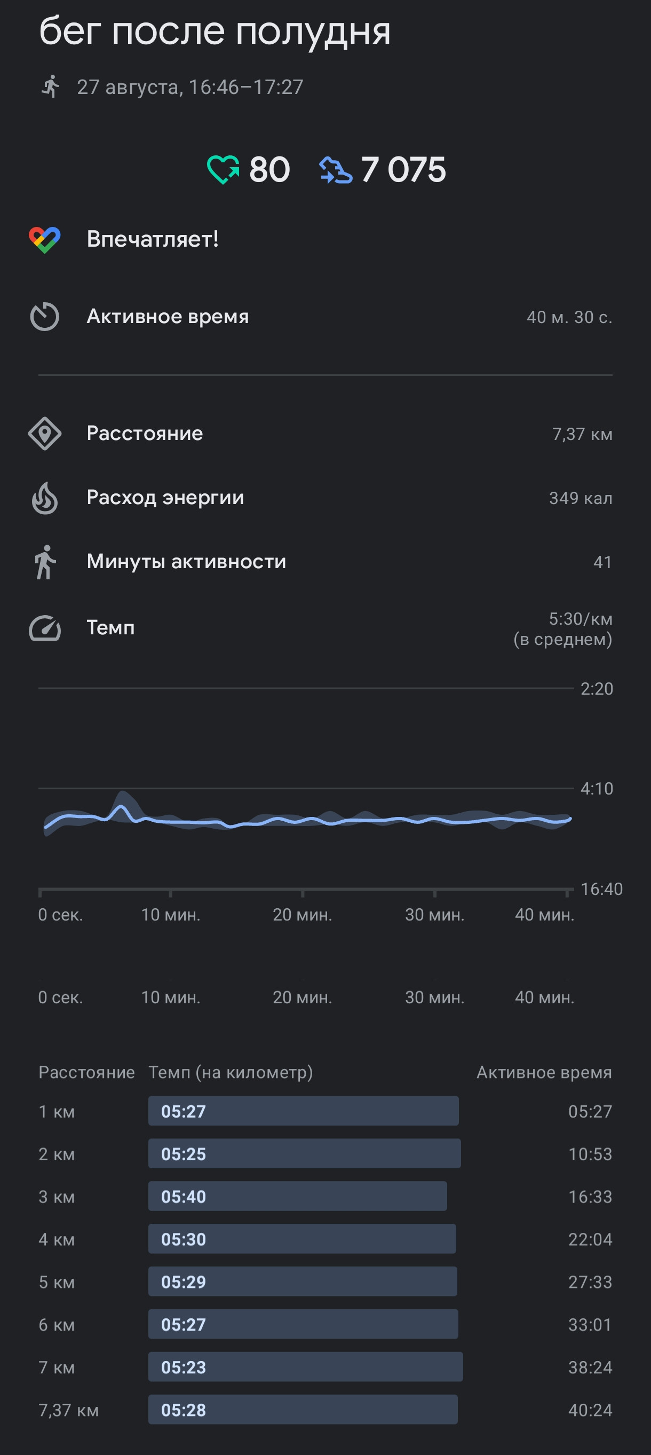Tap the Google Fit heart logo
The image size is (651, 1455).
coord(45,240)
